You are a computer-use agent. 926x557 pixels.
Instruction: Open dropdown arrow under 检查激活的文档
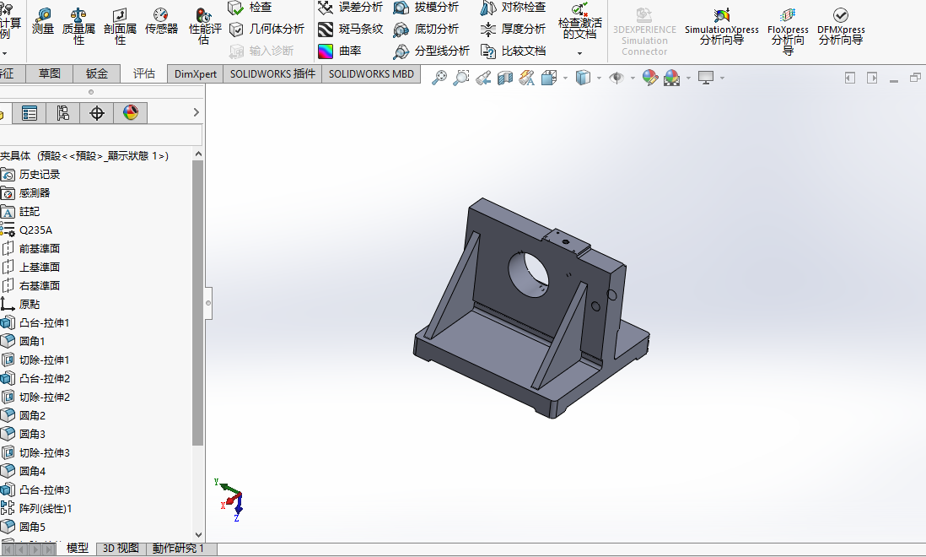[x=579, y=53]
